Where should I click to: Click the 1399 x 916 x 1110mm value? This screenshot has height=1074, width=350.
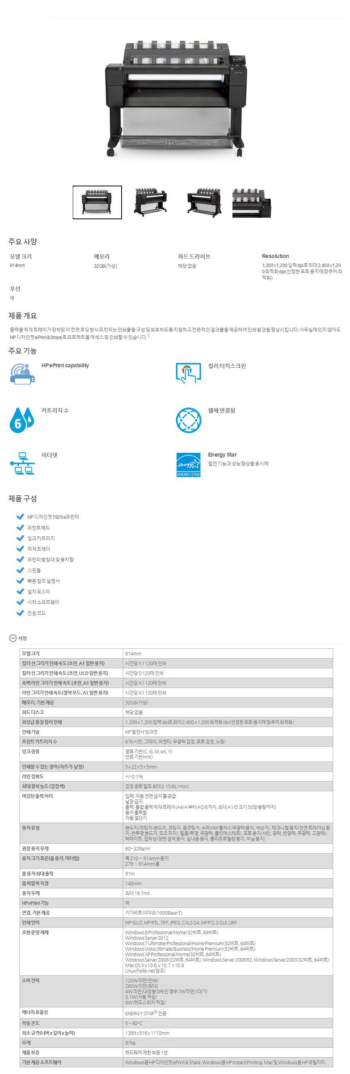(x=147, y=1033)
